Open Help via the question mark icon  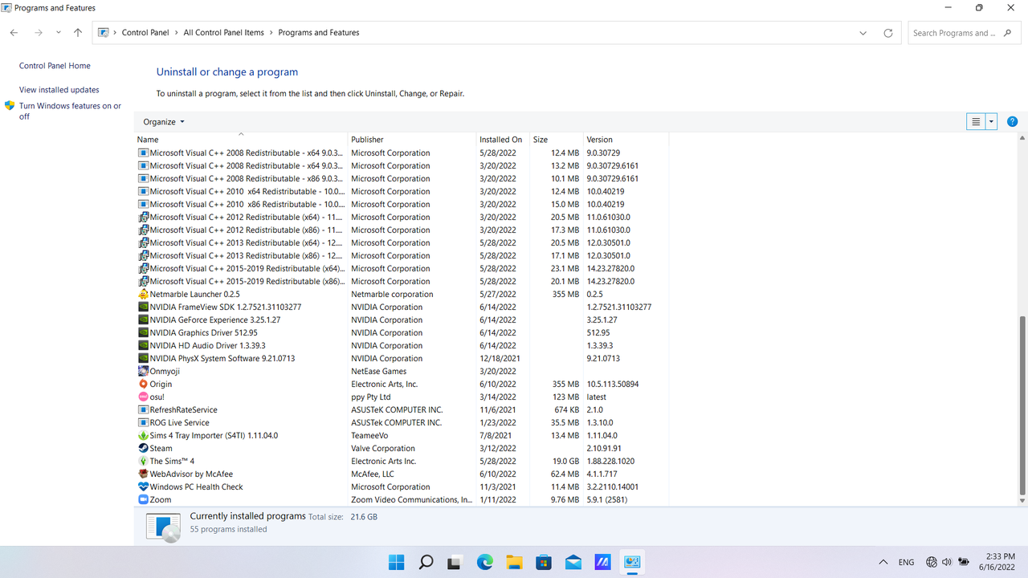[1012, 121]
